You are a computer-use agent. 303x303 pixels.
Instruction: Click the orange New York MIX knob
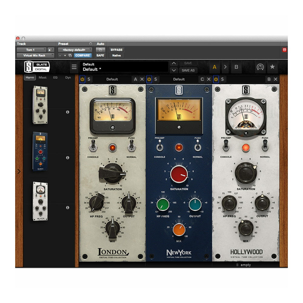click(179, 230)
